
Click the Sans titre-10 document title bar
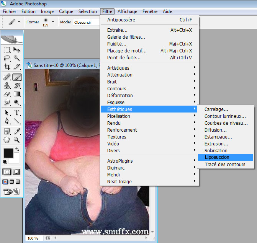62,65
